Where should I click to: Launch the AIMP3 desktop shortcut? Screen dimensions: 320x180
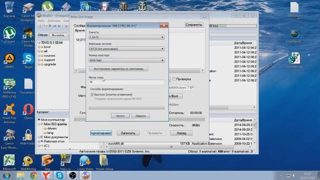(x=9, y=60)
